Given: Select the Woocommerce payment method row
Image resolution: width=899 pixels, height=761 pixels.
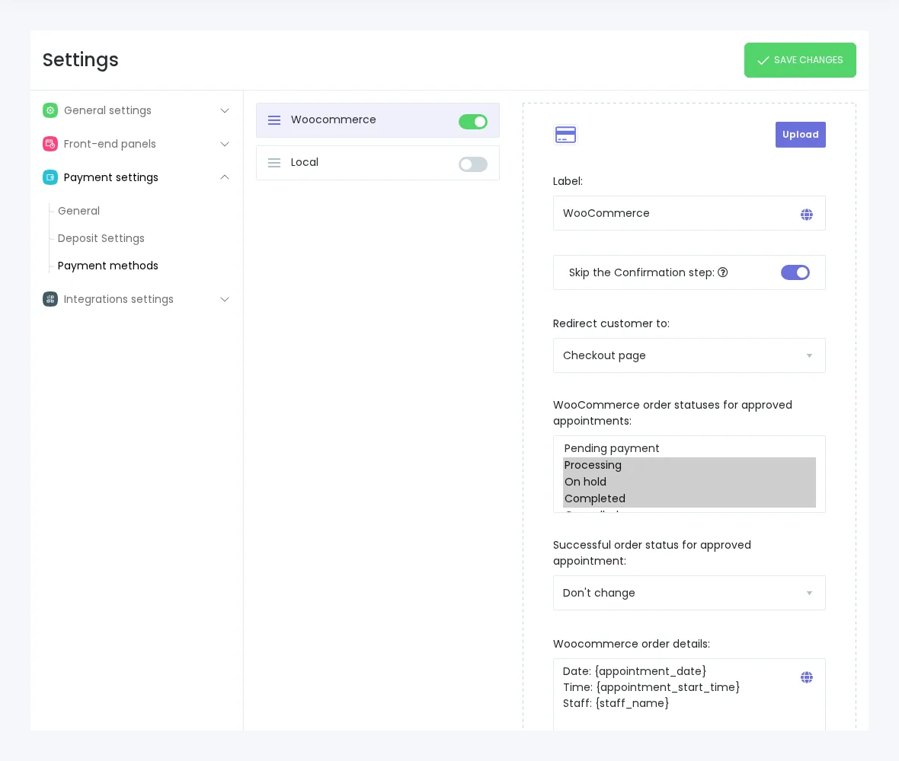Looking at the screenshot, I should (x=378, y=120).
